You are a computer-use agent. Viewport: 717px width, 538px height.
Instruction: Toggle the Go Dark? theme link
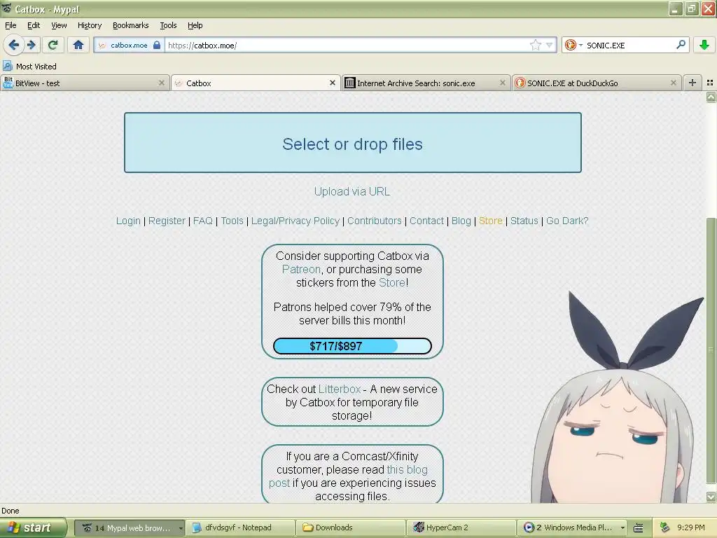[x=567, y=221]
